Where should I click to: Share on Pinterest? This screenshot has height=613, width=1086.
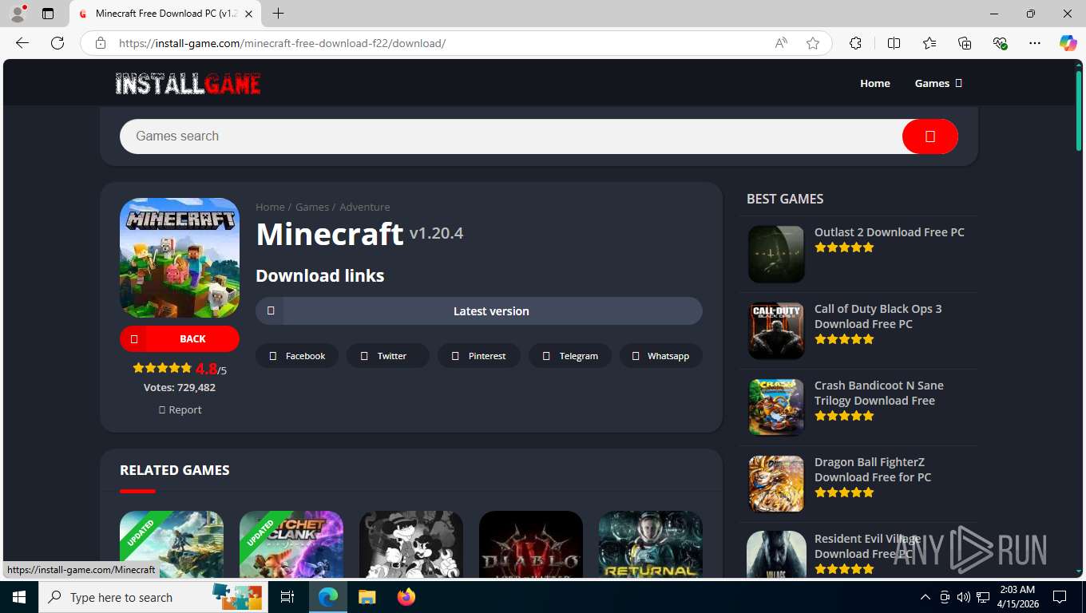(x=479, y=356)
